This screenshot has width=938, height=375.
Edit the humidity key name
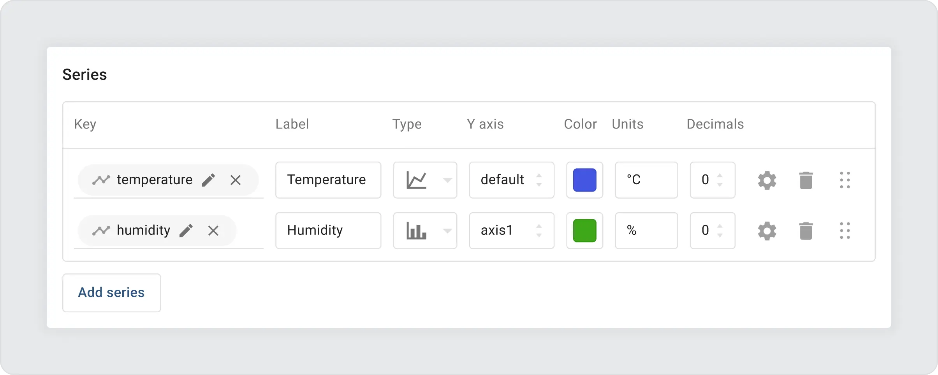[x=187, y=230]
